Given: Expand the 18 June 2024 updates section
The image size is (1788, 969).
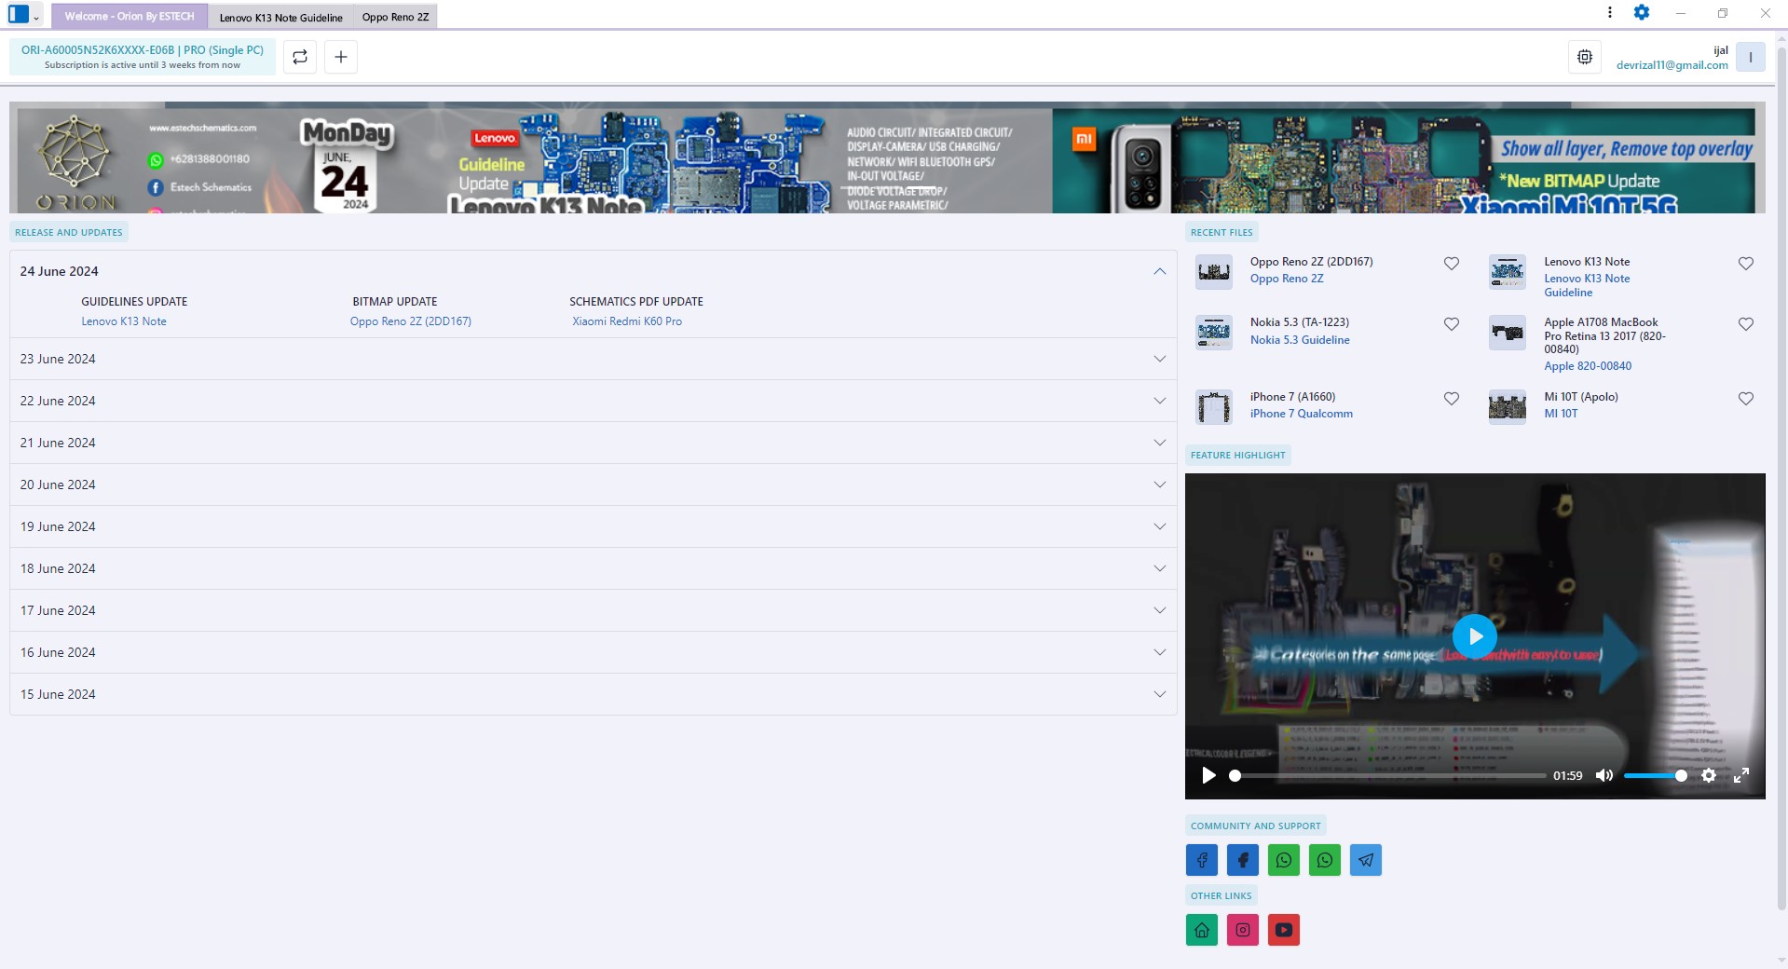Looking at the screenshot, I should (x=1159, y=568).
